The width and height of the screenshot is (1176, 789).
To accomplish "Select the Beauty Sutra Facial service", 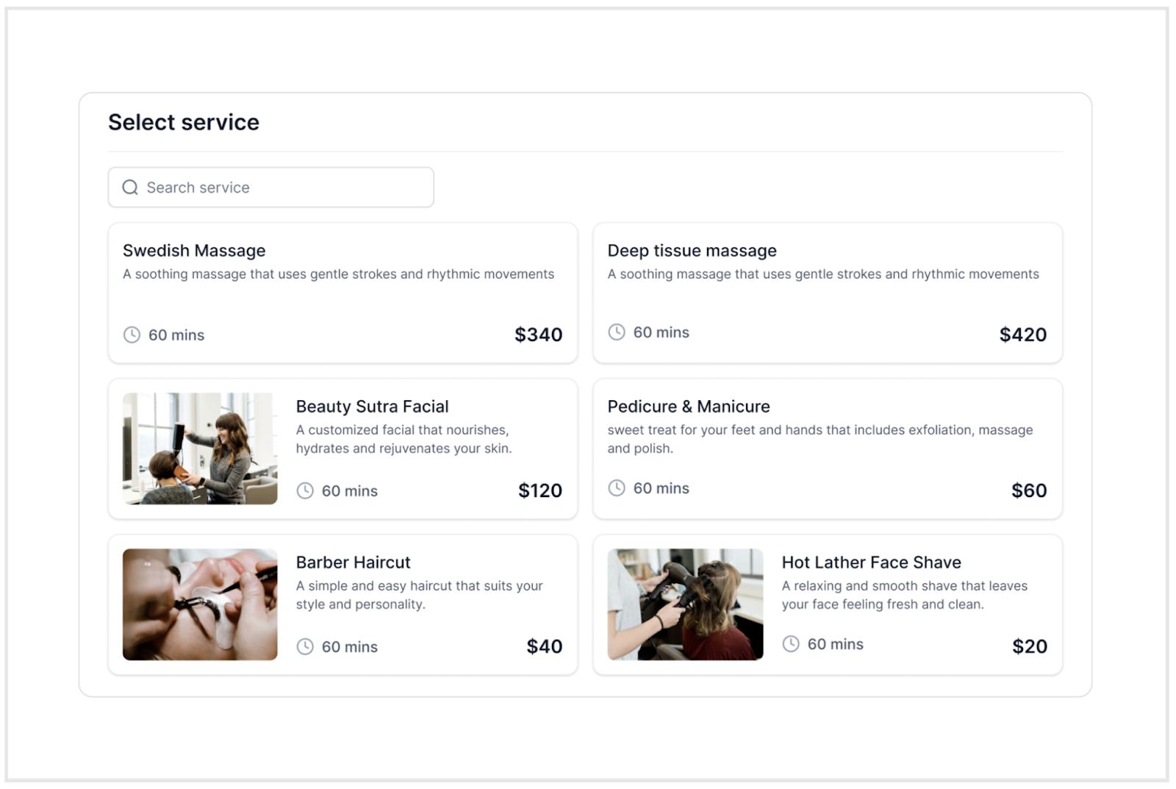I will pos(343,449).
